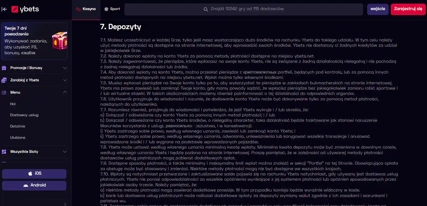Download the Android app

[x=34, y=185]
